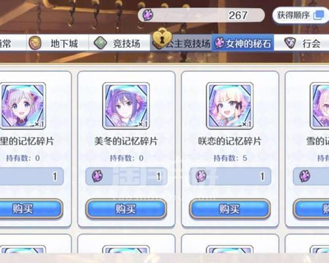Screen dimensions: 329x263
Task: Click the purple stone icon in 咲恋's price bar
Action: pos(201,176)
